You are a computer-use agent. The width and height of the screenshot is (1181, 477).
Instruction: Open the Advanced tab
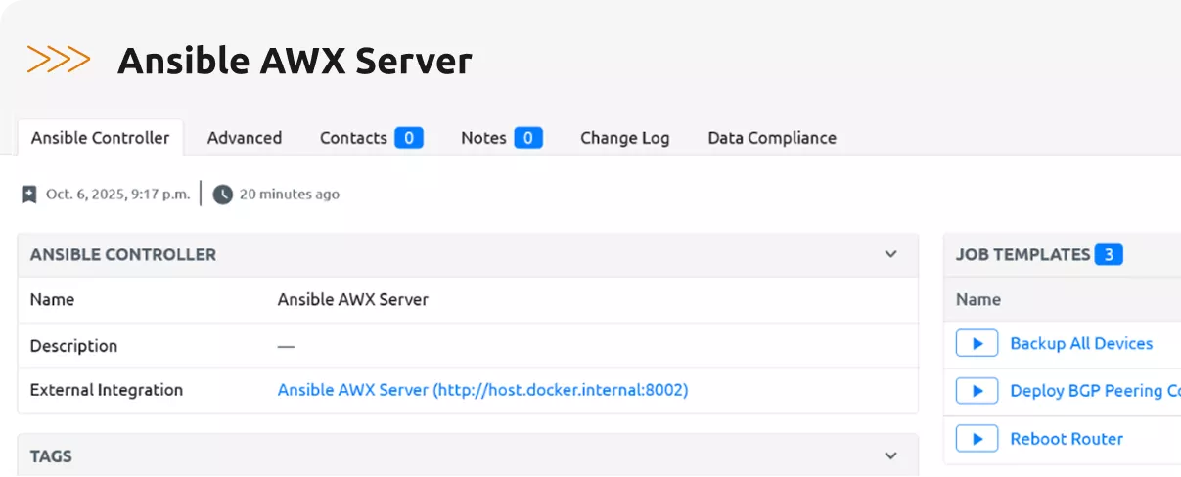point(245,138)
